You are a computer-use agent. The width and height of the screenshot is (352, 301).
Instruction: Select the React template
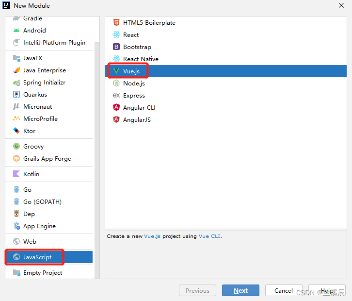(226, 34)
